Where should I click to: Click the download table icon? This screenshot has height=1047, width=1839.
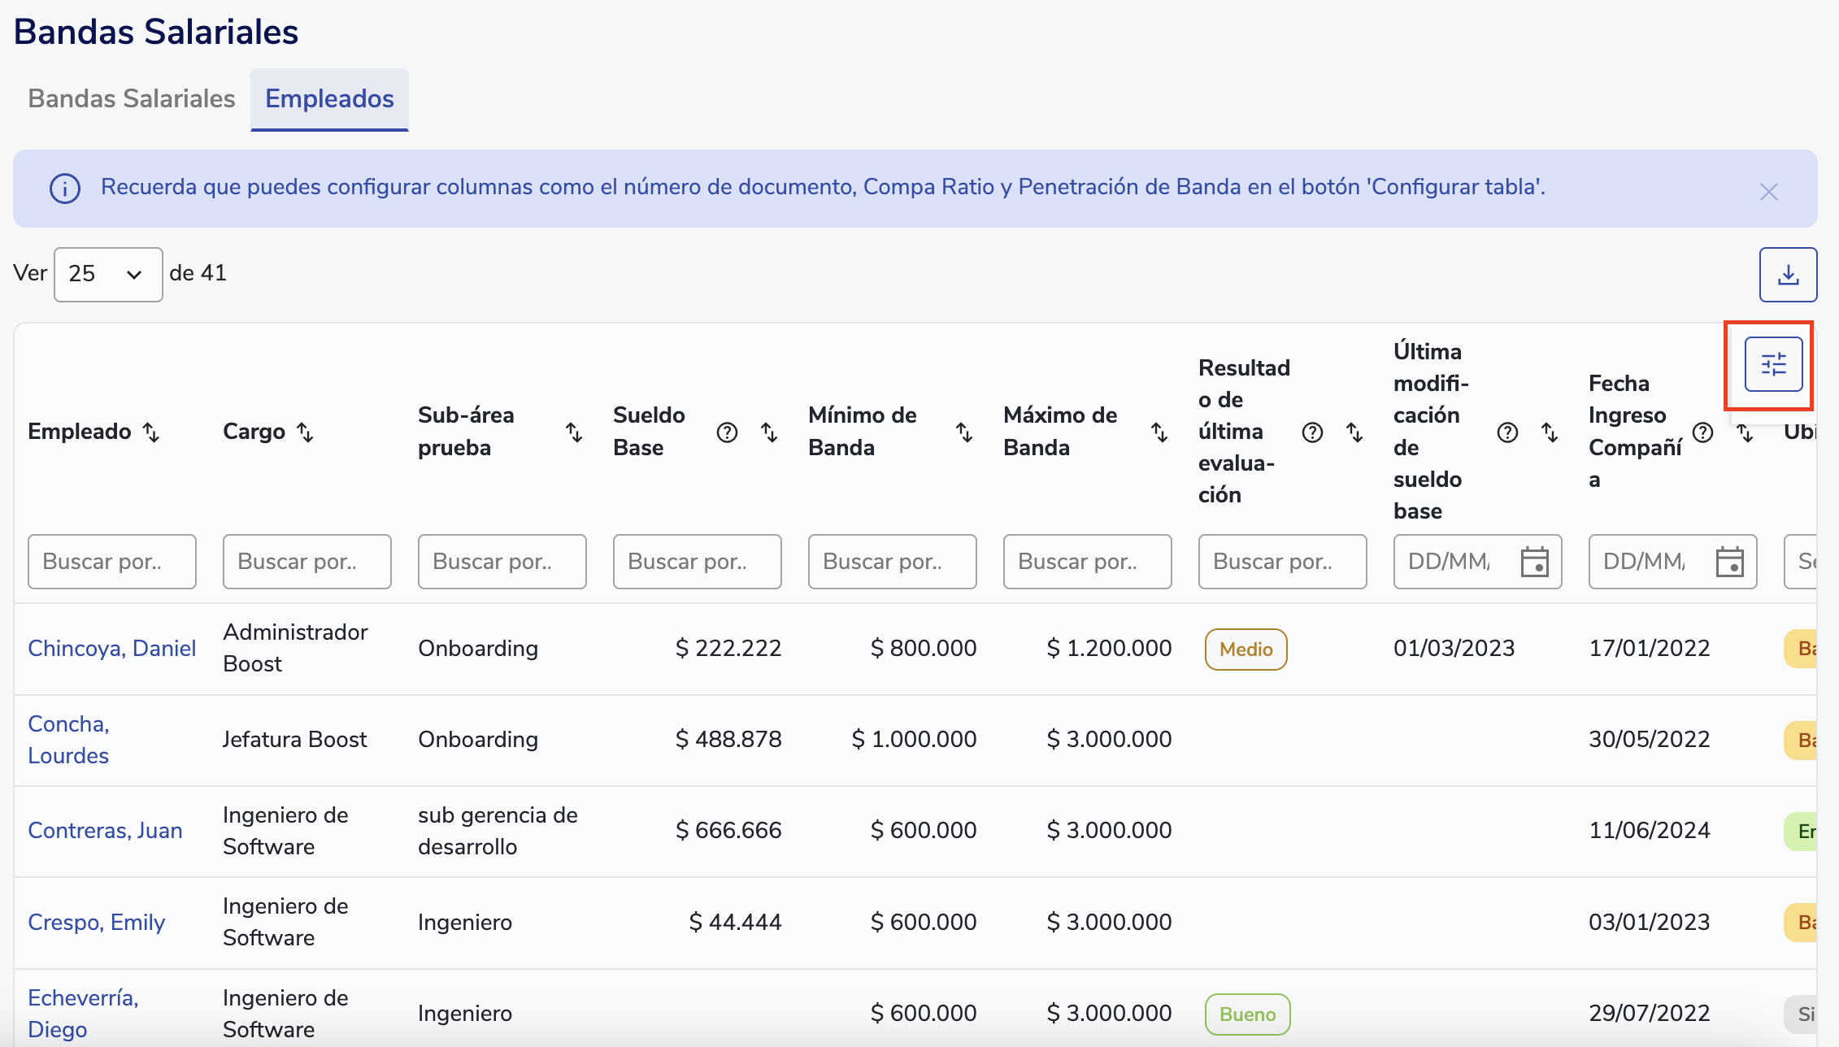coord(1788,275)
